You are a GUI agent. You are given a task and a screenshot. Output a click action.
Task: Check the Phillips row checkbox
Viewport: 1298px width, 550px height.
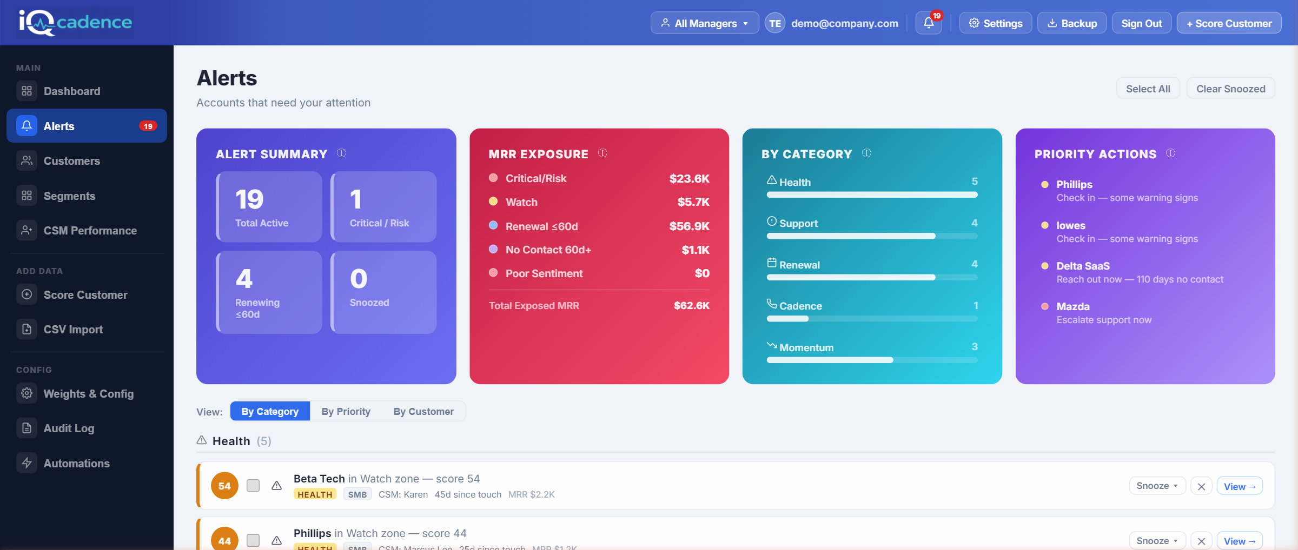click(x=253, y=540)
